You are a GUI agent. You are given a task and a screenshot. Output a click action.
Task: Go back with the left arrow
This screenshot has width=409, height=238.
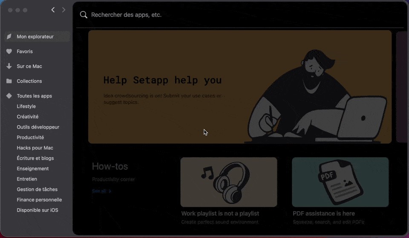pyautogui.click(x=53, y=10)
